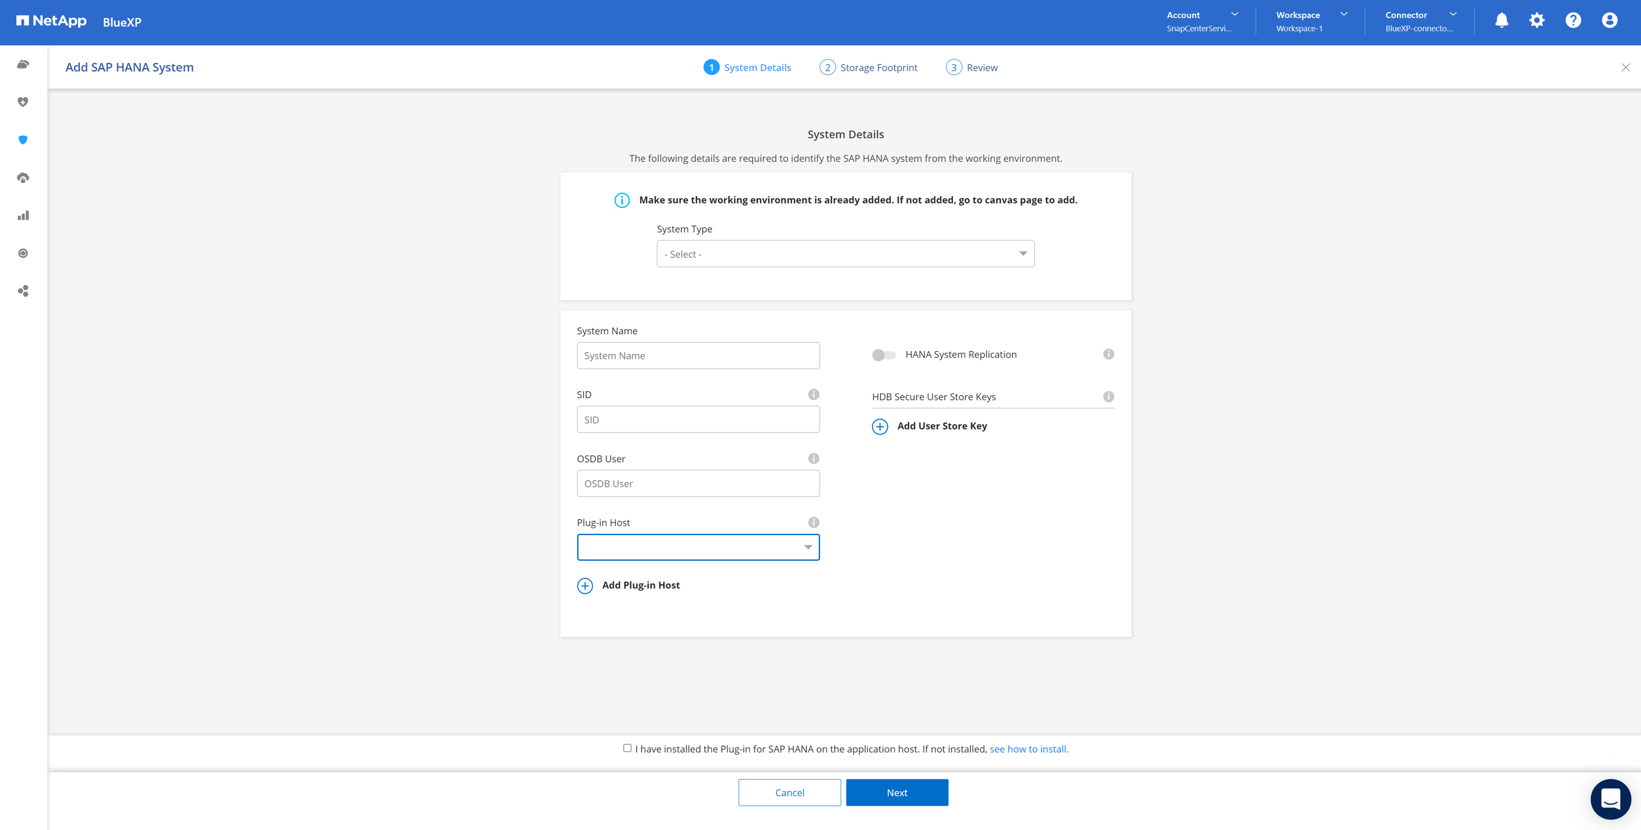
Task: Click the notifications bell icon
Action: (x=1501, y=20)
